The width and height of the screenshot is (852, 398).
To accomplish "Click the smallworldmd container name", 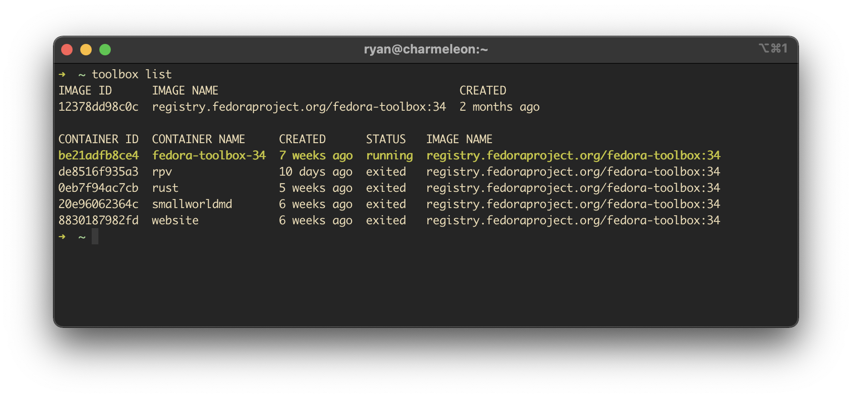I will coord(192,204).
